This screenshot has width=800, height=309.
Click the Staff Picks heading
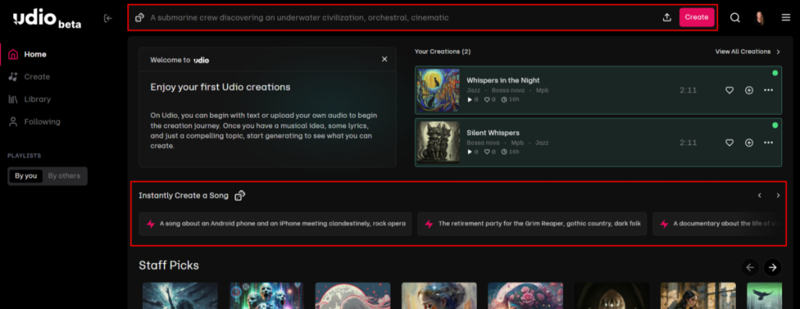click(x=169, y=265)
